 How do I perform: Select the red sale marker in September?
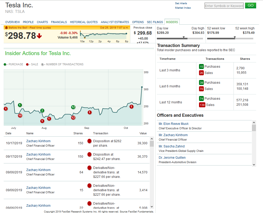coord(90,113)
